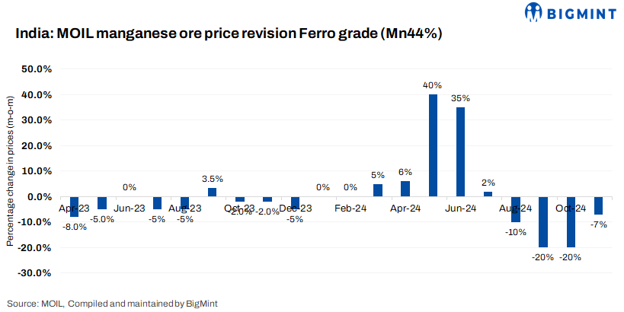Select the -10% bar for Aug-24
The height and width of the screenshot is (312, 624).
pos(516,209)
